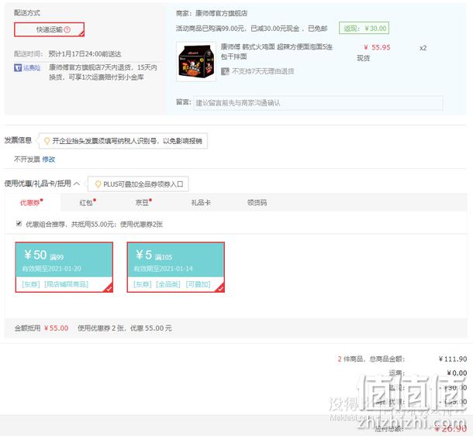Focus the 留言 message input field
This screenshot has height=436, width=473.
point(318,103)
